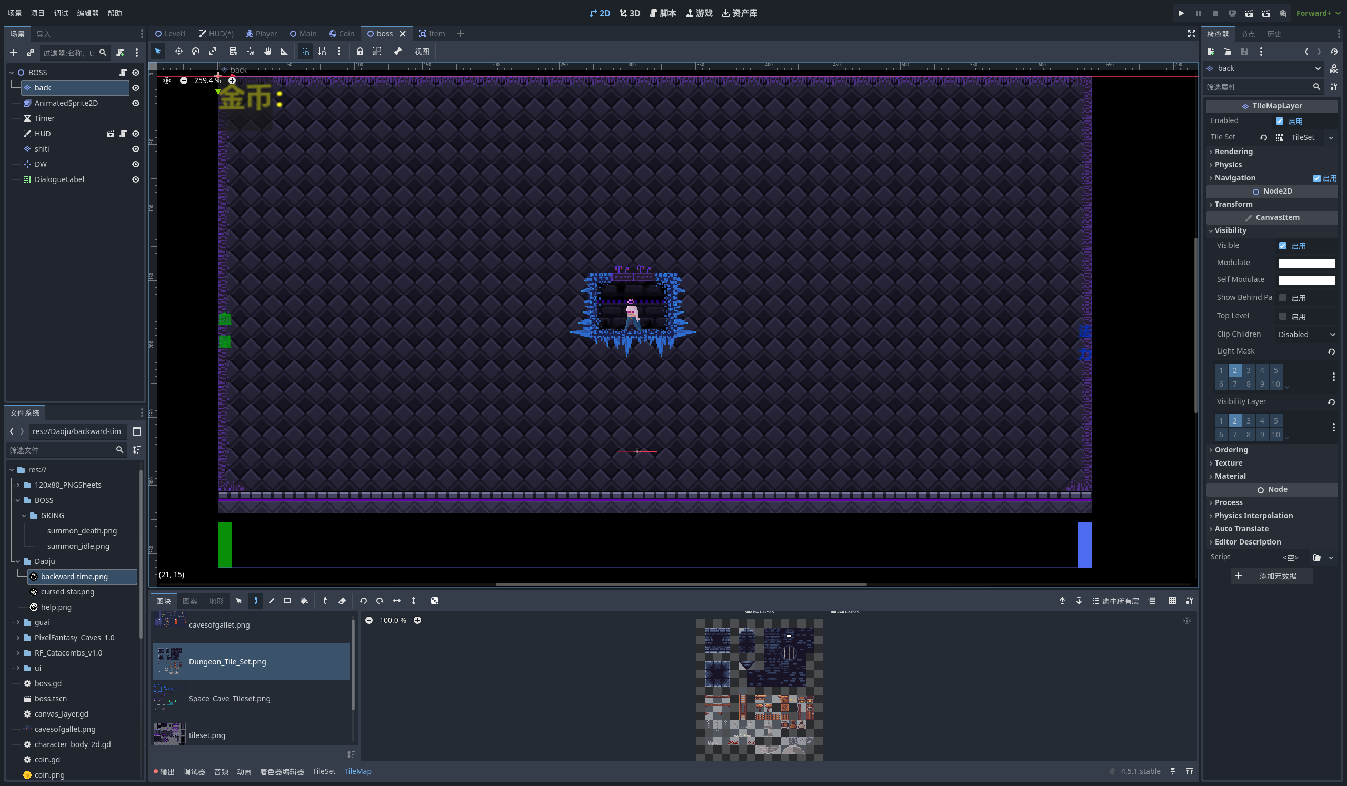Add a new node with plus icon
Viewport: 1347px width, 786px height.
(14, 53)
